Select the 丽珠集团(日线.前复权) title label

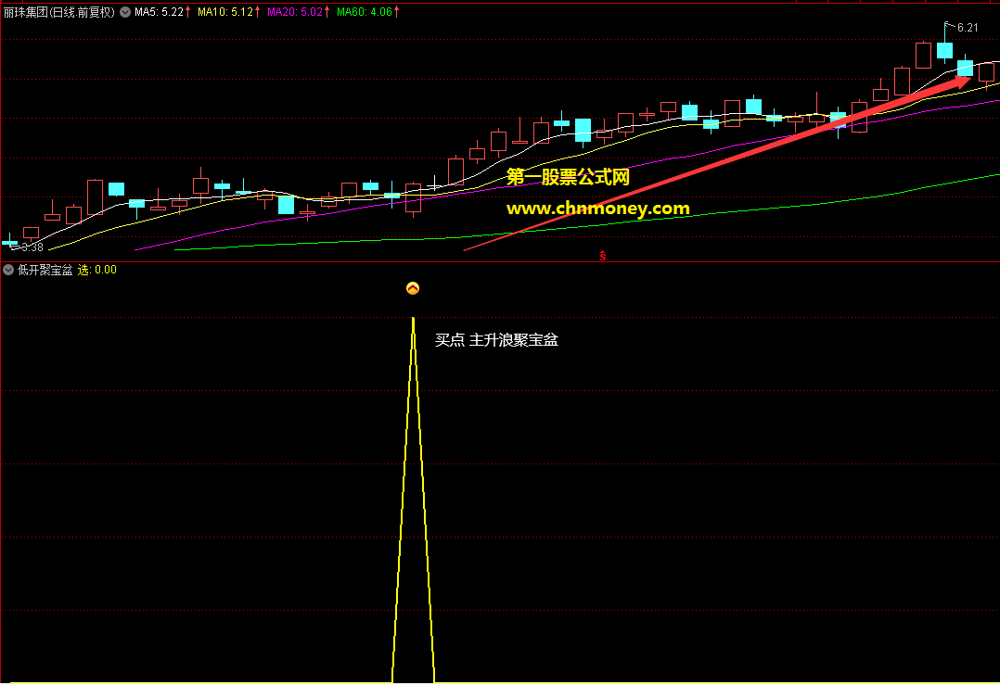tap(59, 12)
